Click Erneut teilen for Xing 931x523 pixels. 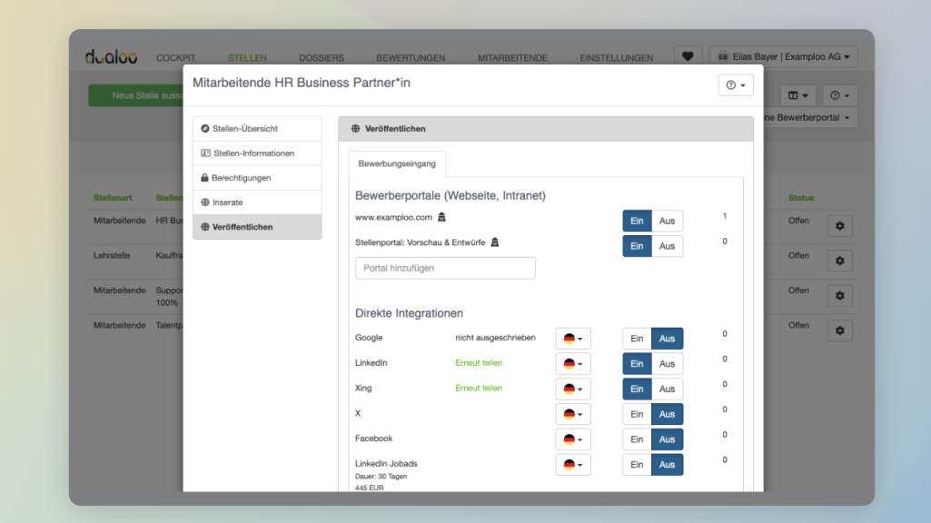click(x=479, y=388)
